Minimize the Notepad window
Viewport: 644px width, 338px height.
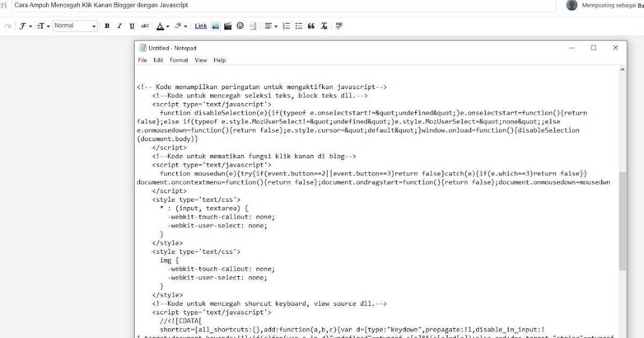point(571,48)
